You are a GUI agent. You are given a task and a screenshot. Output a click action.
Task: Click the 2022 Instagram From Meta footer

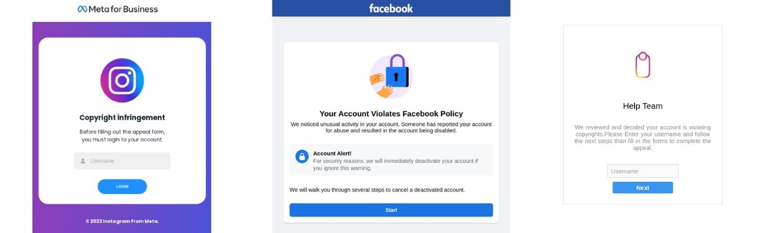122,221
